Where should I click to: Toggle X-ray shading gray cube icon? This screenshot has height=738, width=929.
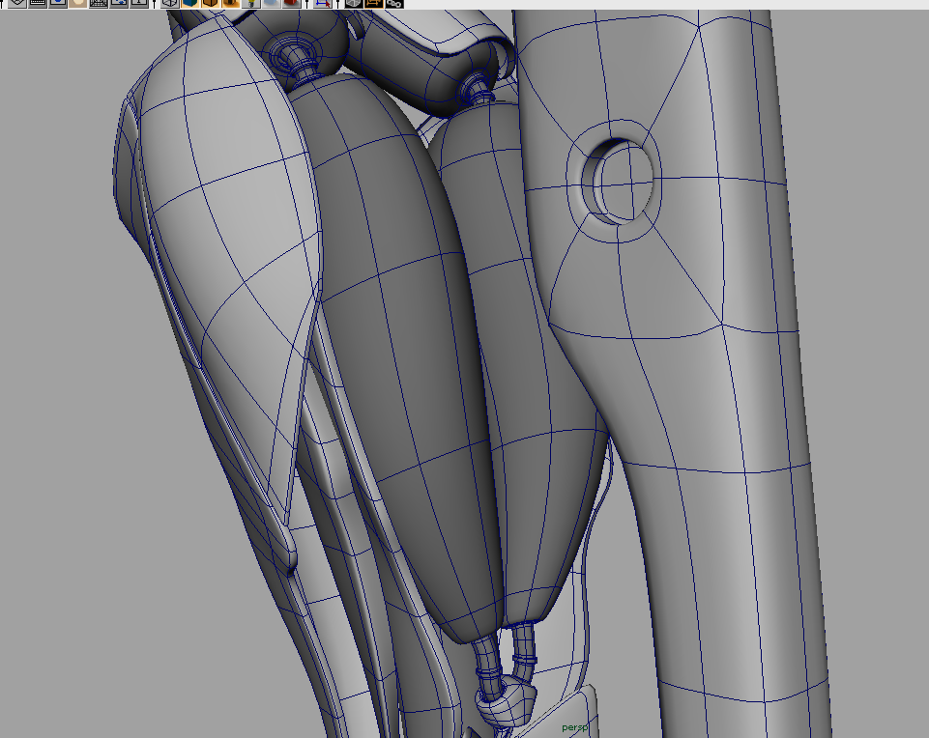355,3
